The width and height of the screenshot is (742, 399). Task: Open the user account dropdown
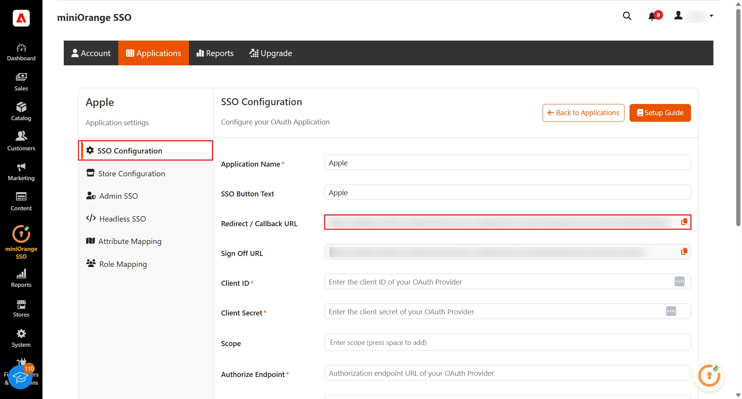pos(694,16)
